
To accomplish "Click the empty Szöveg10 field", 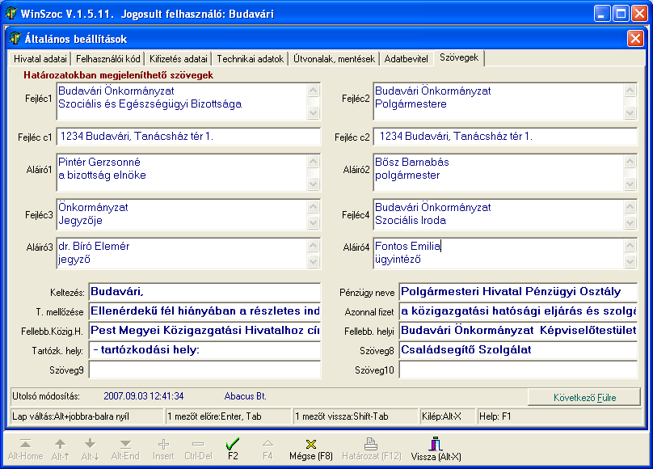I will 518,370.
